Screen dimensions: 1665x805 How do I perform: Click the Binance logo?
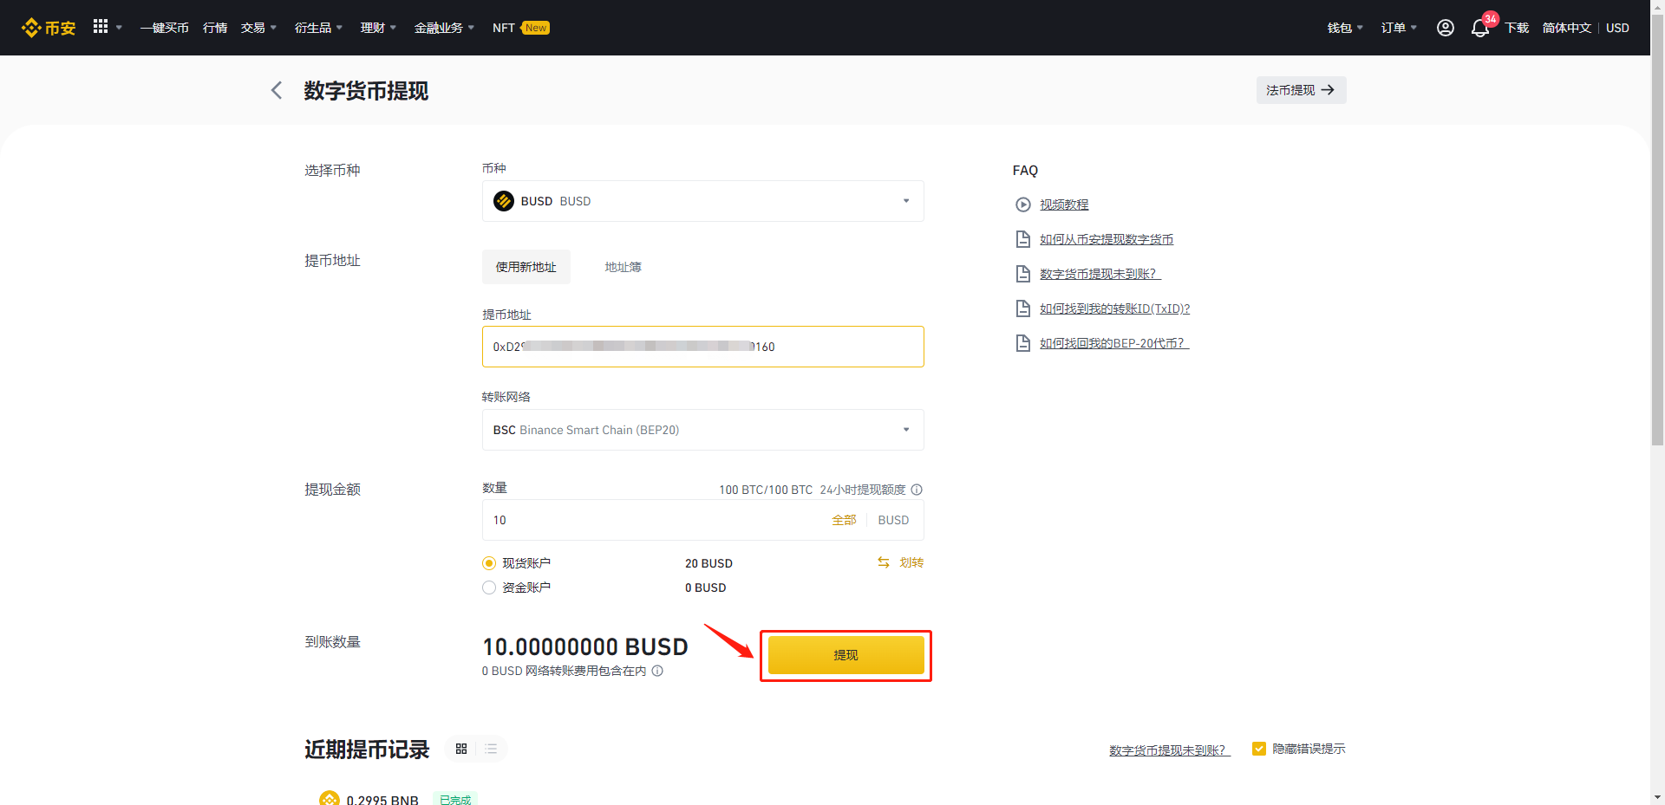point(49,28)
